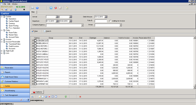Open Task Management in the sidebar
The image size is (196, 105).
coord(15,95)
